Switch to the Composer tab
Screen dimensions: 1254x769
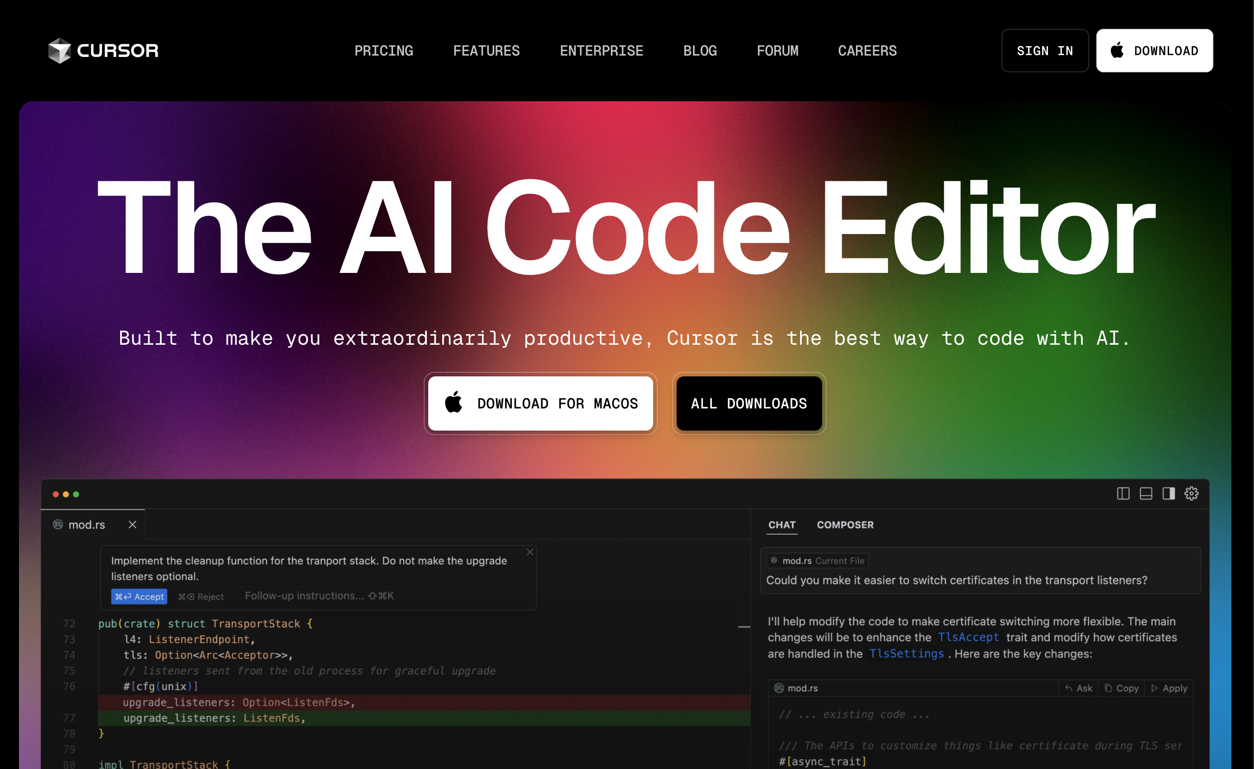845,525
